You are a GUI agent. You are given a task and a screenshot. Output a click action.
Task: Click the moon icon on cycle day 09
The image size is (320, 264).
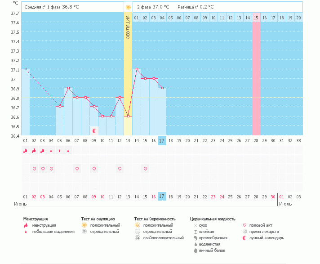pyautogui.click(x=94, y=131)
